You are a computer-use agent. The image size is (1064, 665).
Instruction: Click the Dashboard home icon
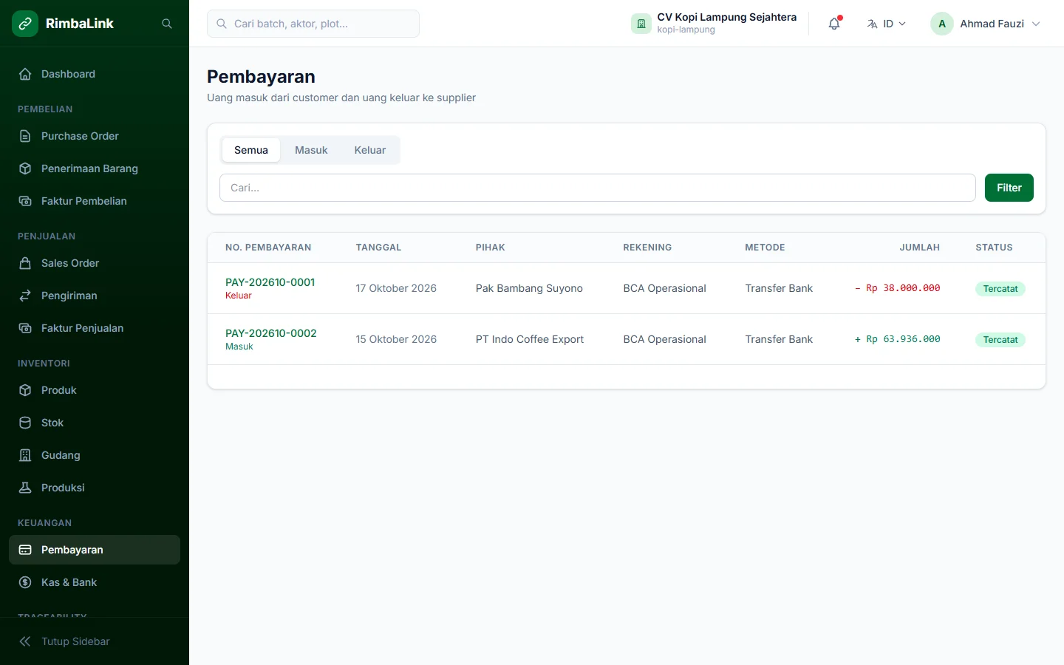(x=25, y=74)
